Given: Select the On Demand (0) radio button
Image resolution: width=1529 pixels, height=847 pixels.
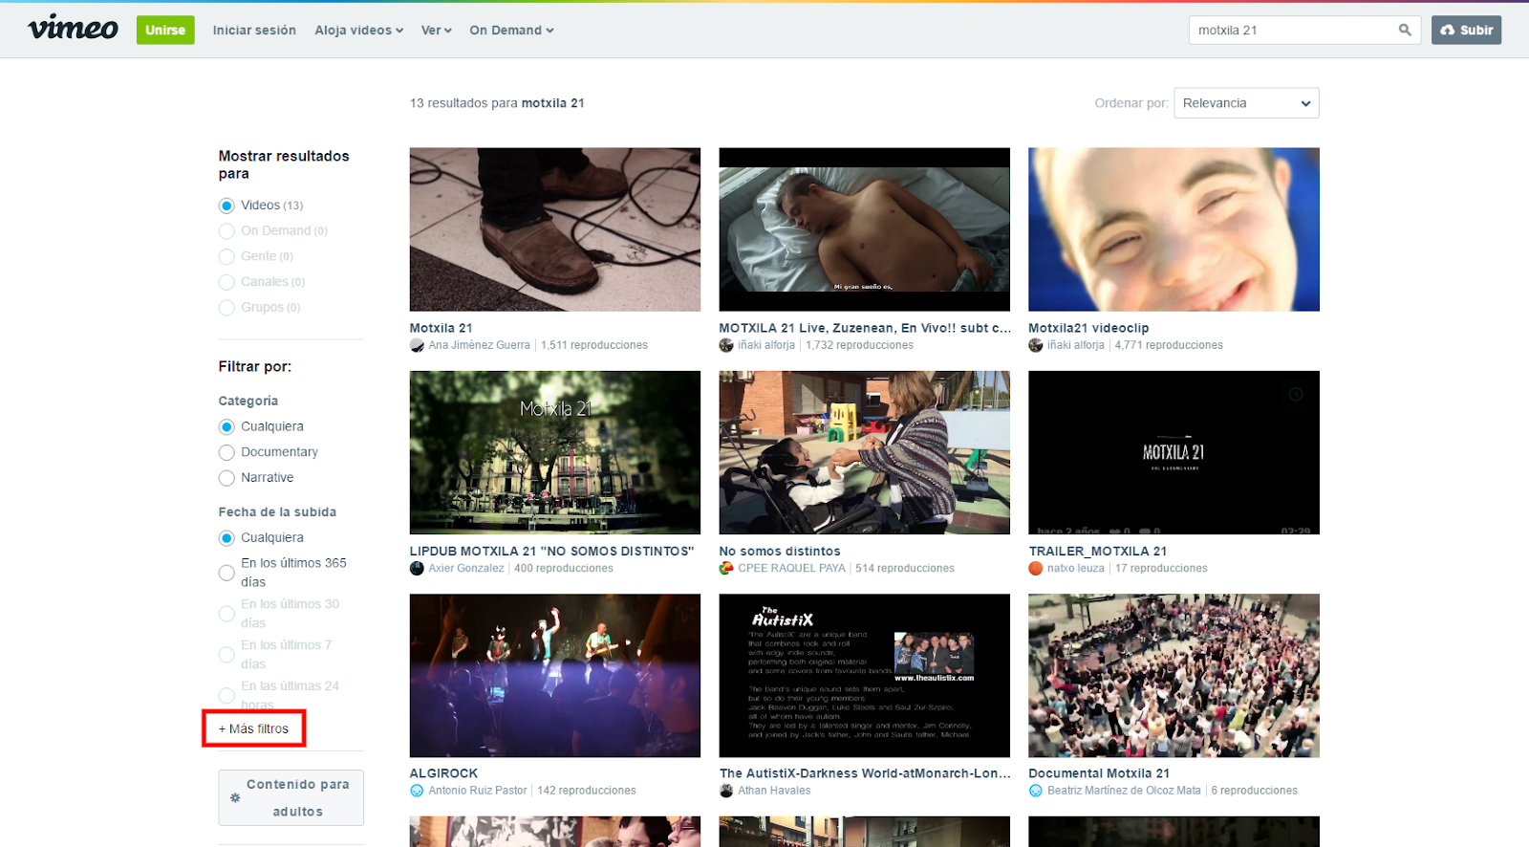Looking at the screenshot, I should (x=226, y=231).
